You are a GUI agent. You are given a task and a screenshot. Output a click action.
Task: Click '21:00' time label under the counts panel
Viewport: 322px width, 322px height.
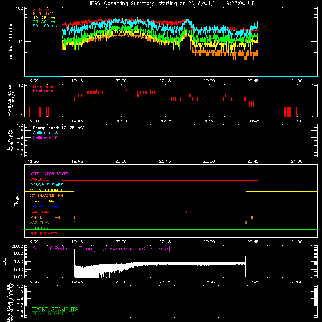coord(297,81)
